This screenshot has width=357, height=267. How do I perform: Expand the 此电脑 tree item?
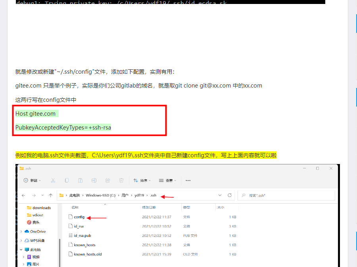pos(21,250)
